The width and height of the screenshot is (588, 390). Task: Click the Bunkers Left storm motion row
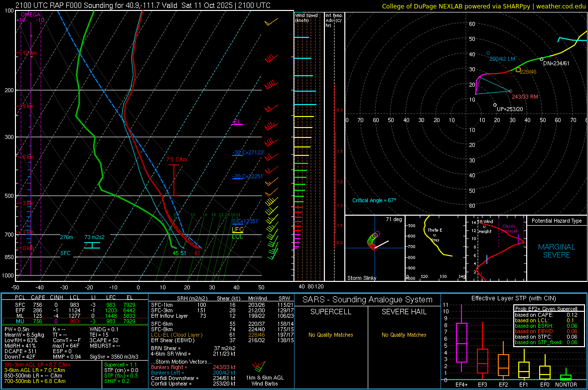point(193,373)
